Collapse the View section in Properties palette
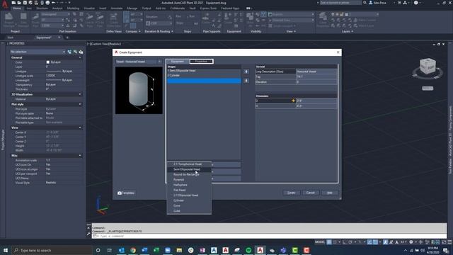 [80, 127]
